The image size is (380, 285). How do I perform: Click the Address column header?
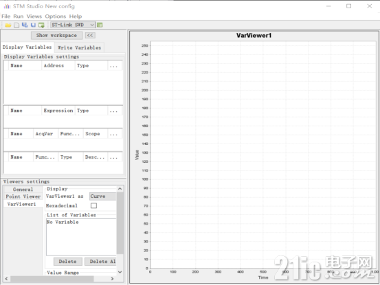click(x=58, y=66)
